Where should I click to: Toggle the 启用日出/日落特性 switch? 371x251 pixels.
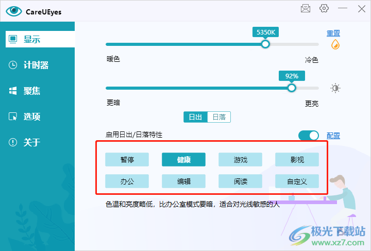pyautogui.click(x=308, y=136)
